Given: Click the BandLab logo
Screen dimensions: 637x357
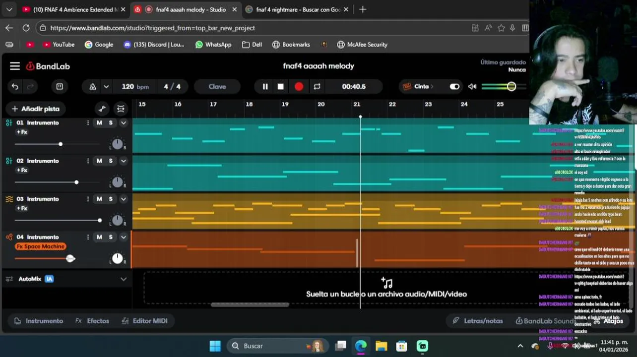Looking at the screenshot, I should pos(48,66).
